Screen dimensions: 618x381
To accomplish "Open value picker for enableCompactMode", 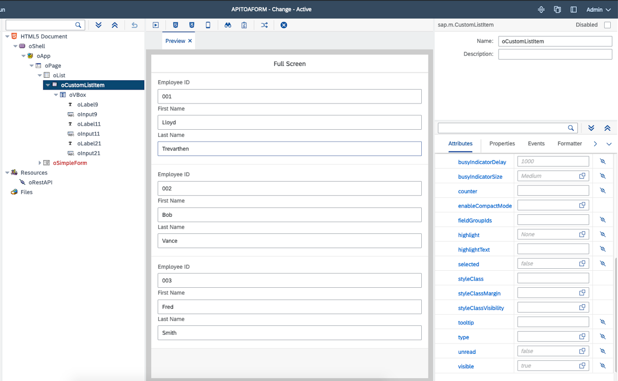I will [x=582, y=205].
